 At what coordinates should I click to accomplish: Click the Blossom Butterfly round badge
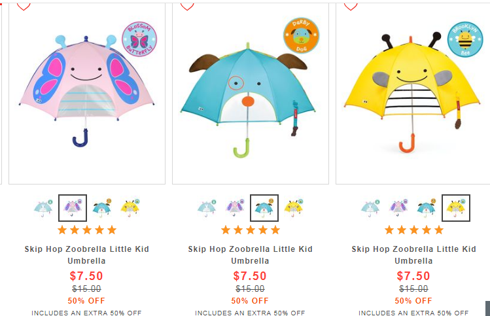[x=139, y=39]
